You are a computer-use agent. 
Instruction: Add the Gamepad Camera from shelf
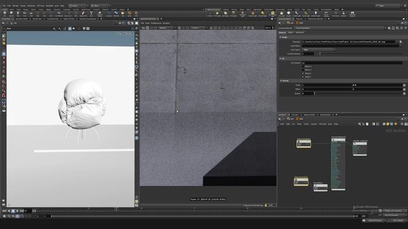pos(353,14)
